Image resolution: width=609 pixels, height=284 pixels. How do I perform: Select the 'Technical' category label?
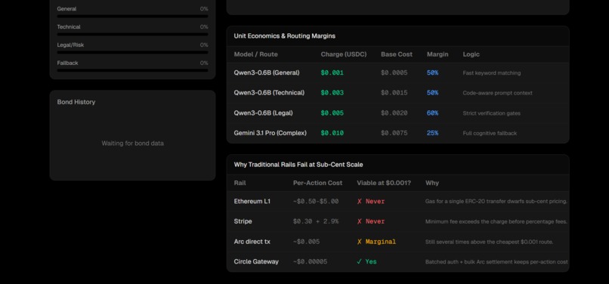[69, 26]
